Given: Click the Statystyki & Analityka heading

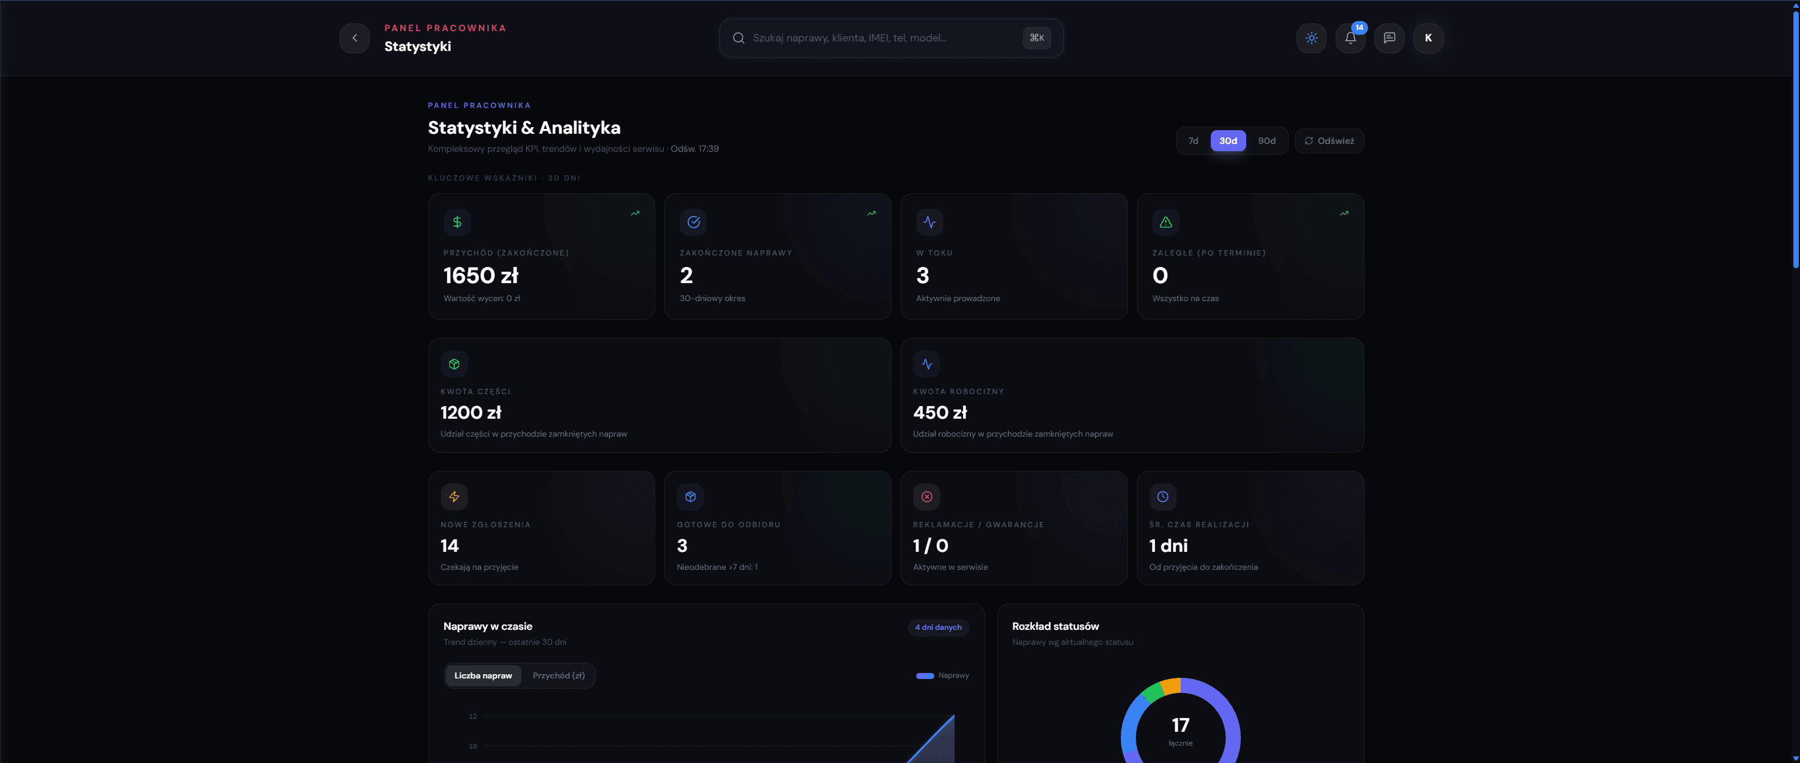Looking at the screenshot, I should click(x=524, y=128).
